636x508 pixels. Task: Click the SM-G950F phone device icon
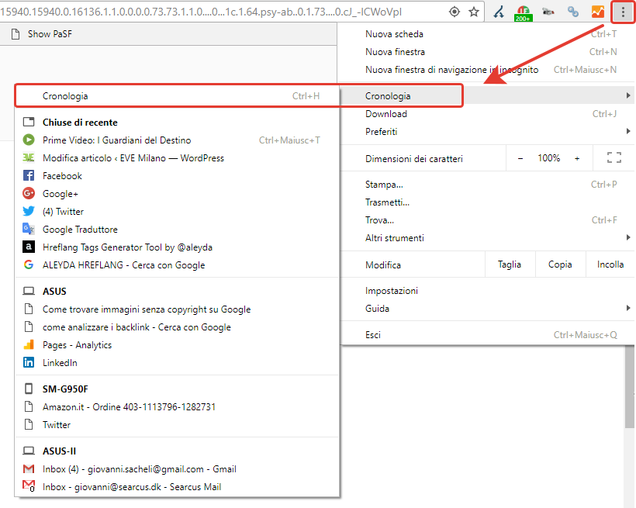tap(29, 389)
